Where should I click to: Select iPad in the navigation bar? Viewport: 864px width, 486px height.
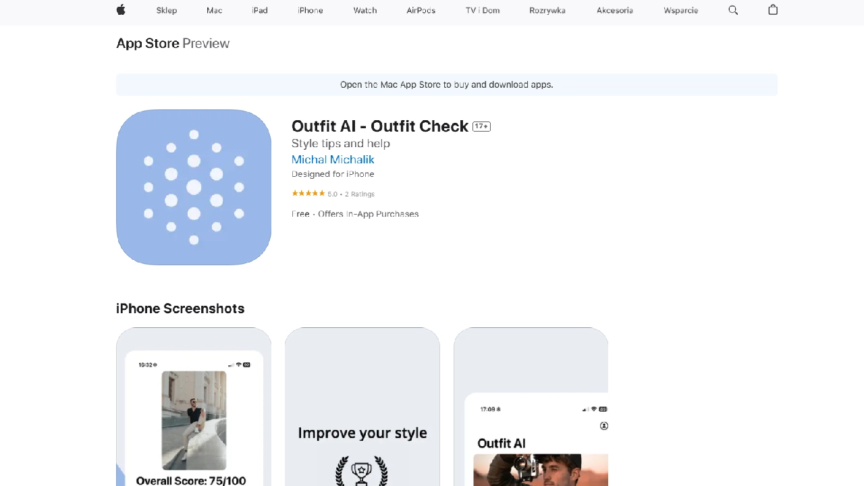260,10
